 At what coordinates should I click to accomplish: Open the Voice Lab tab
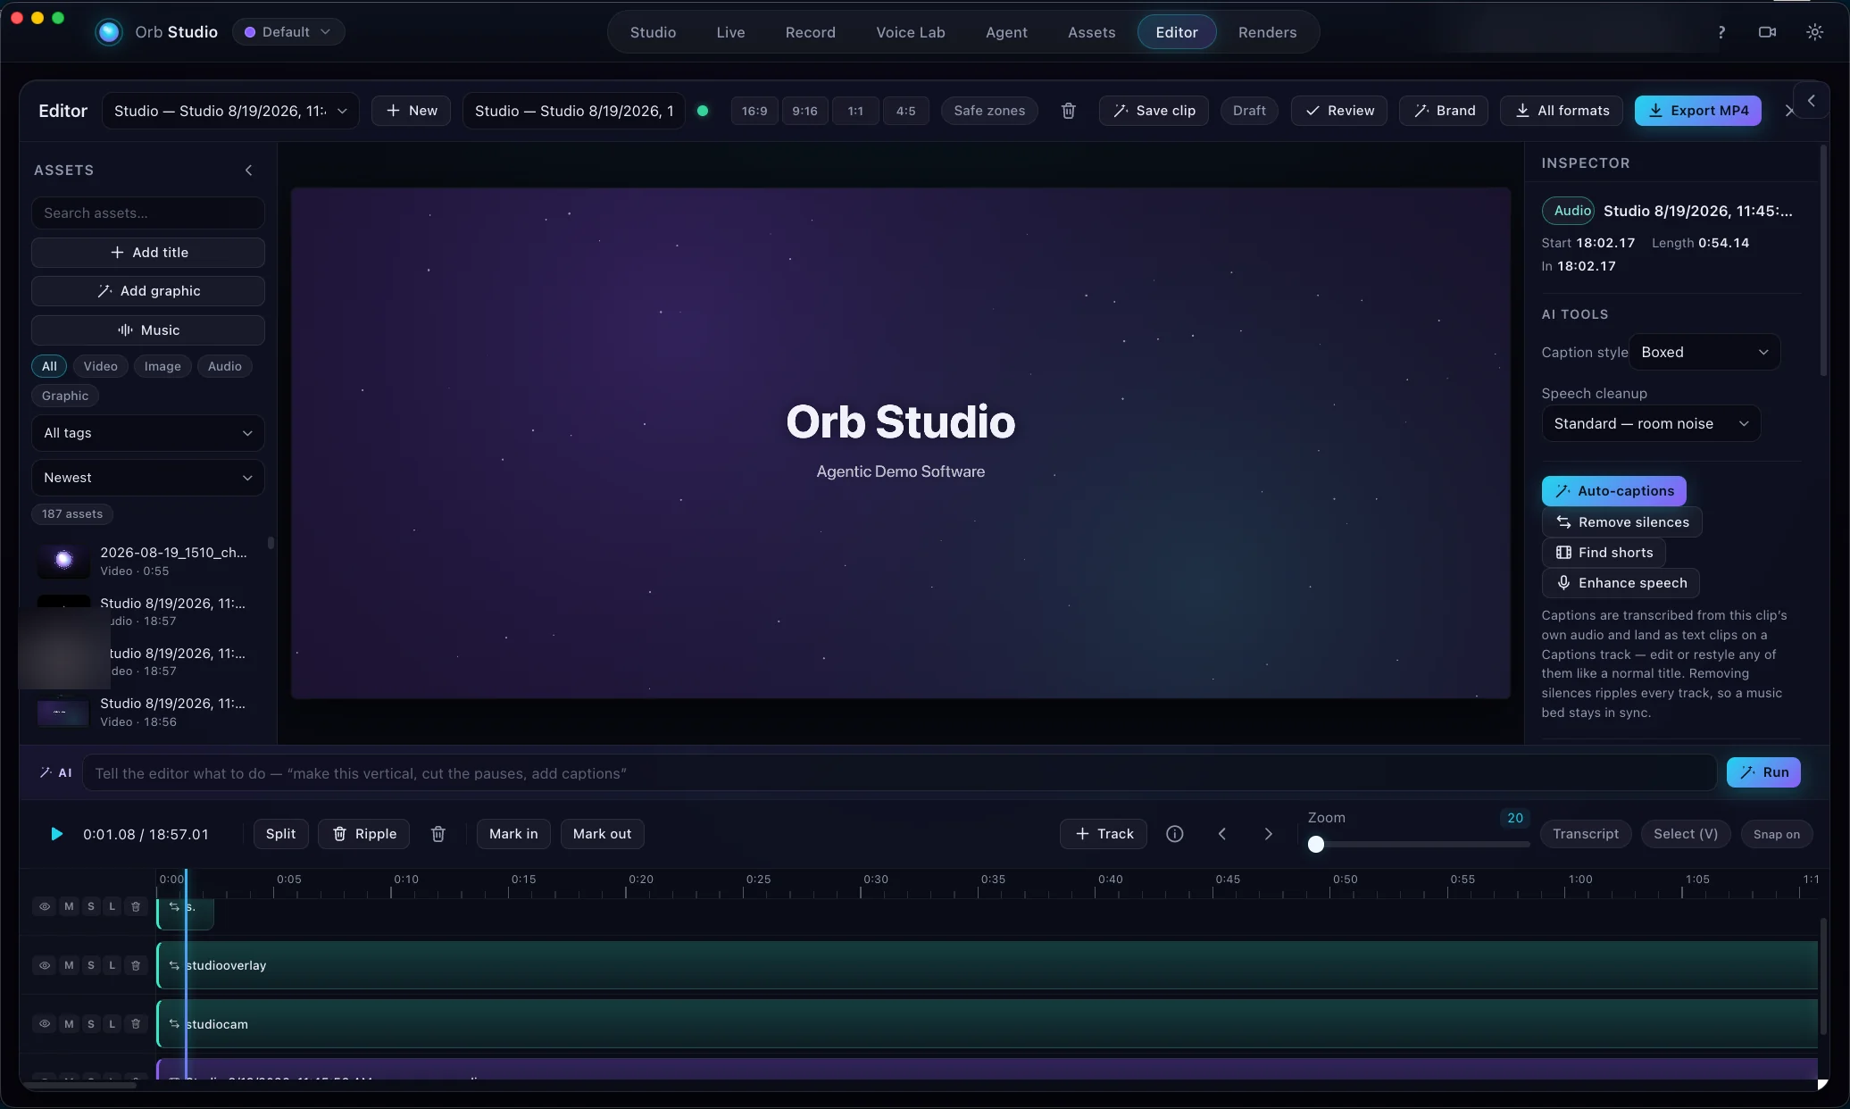(x=911, y=32)
